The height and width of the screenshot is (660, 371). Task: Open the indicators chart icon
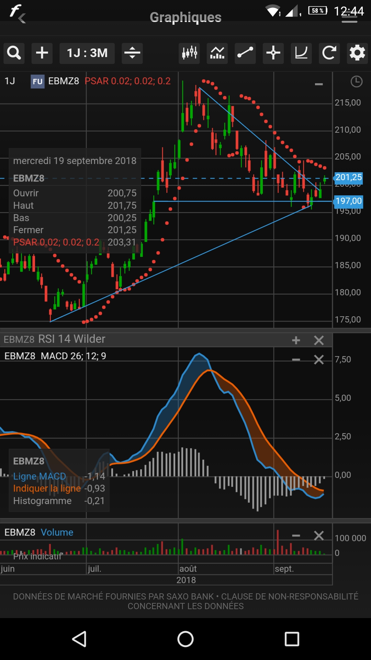coord(217,53)
